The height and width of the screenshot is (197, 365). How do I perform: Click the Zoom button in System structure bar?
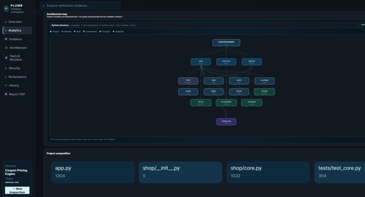click(362, 24)
